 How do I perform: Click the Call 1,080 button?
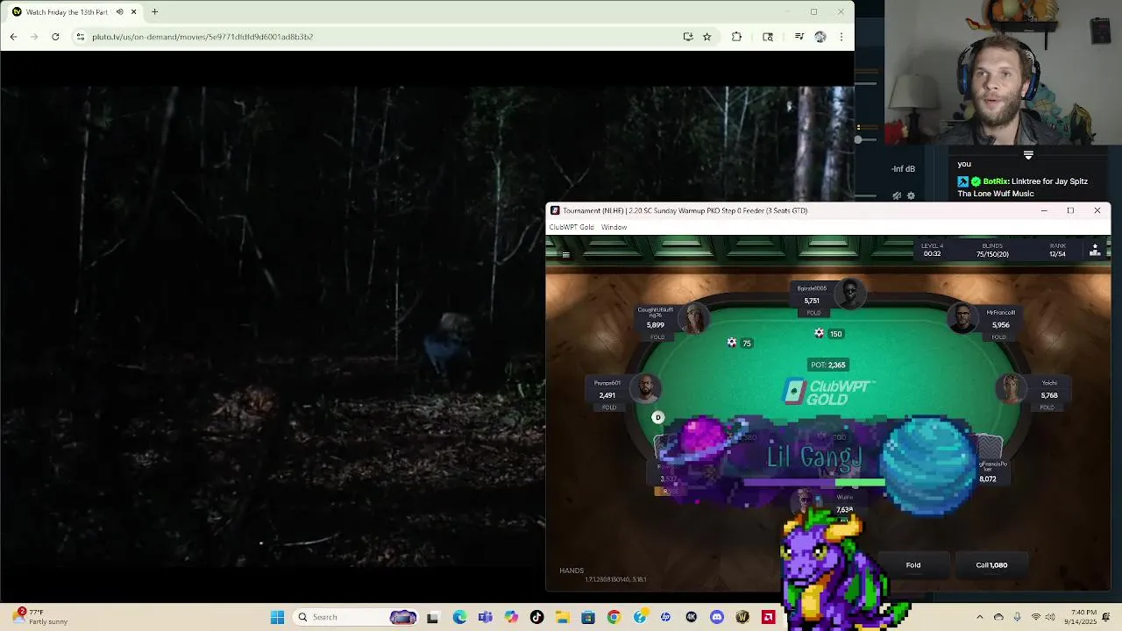(x=991, y=565)
